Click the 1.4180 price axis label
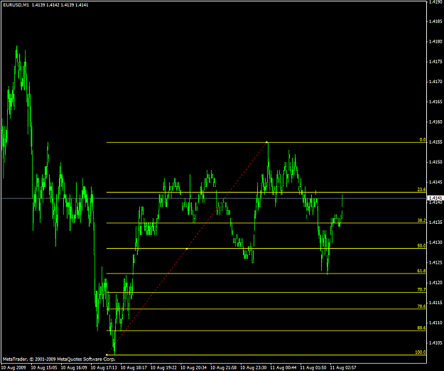The height and width of the screenshot is (371, 444). [435, 41]
